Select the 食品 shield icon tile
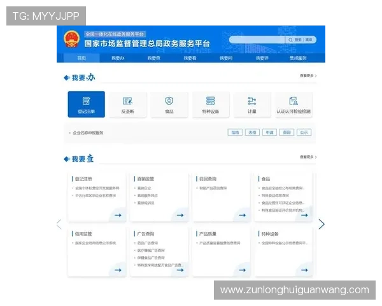The image size is (382, 306). [169, 104]
